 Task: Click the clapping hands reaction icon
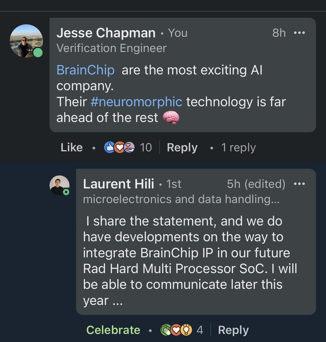tap(166, 330)
